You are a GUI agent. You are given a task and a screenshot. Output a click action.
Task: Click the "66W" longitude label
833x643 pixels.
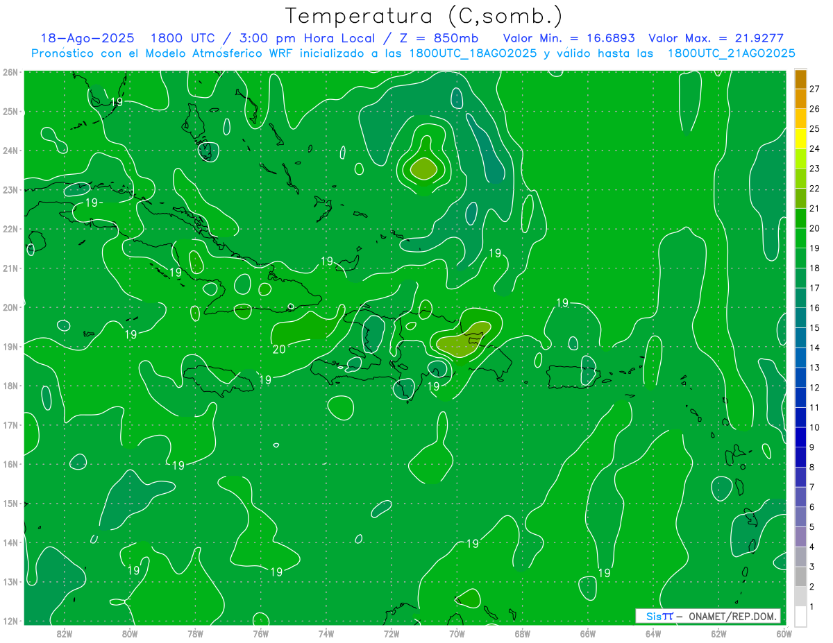[x=588, y=633]
